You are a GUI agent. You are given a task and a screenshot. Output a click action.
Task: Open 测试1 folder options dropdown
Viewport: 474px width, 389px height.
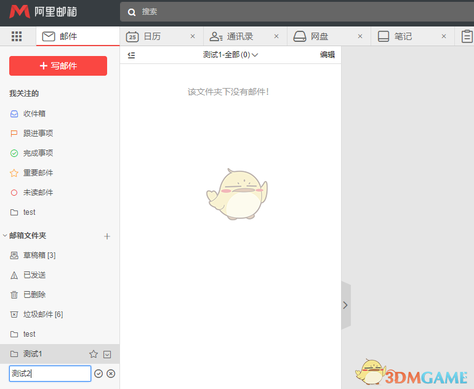point(107,354)
